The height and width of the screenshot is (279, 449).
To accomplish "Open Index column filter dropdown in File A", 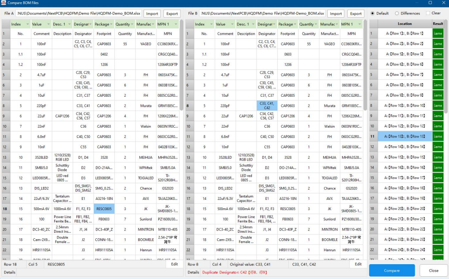I will (27, 24).
